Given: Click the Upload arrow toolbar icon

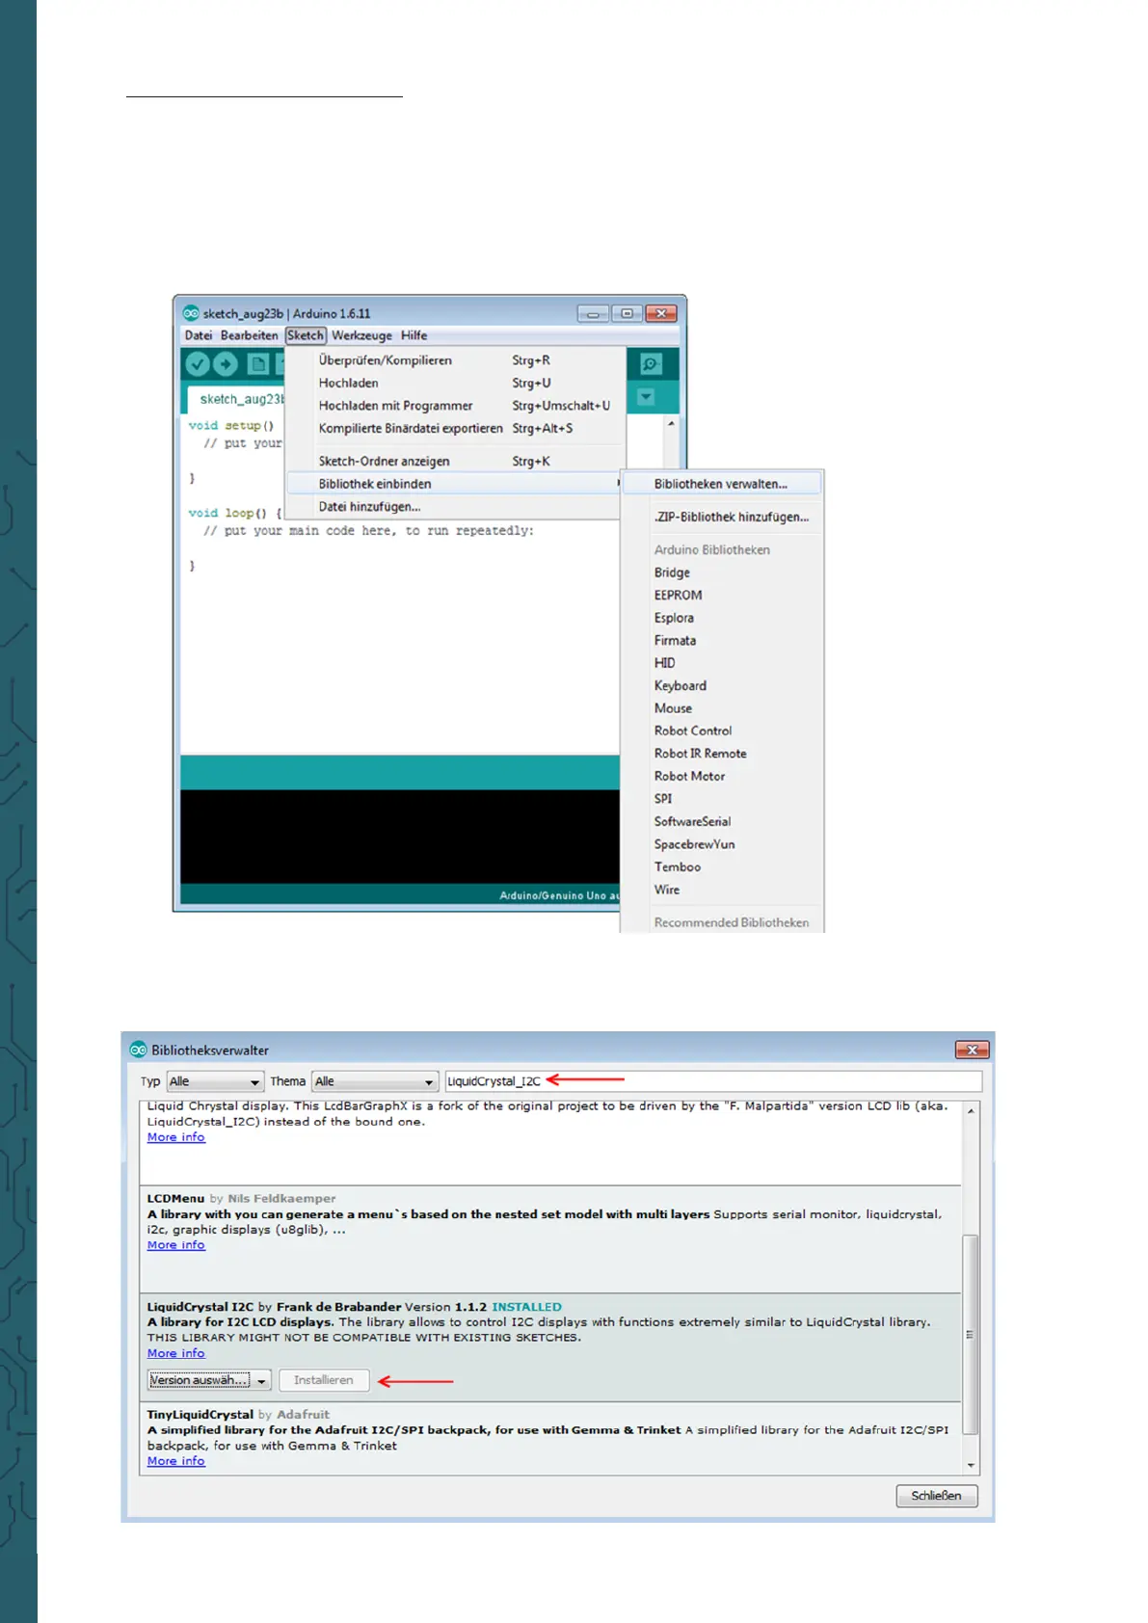Looking at the screenshot, I should click(226, 364).
